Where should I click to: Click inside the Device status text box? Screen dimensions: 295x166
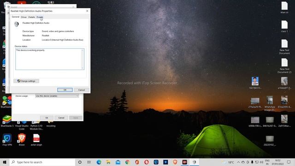48,59
